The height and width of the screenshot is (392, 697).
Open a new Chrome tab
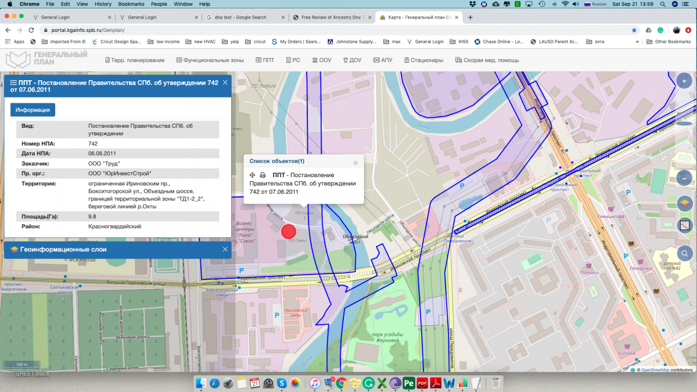(470, 17)
